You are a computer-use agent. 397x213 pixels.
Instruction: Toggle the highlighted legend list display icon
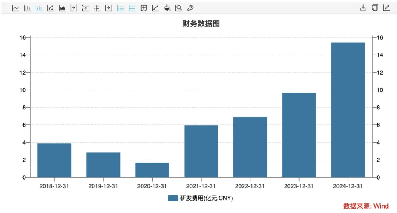[120, 8]
